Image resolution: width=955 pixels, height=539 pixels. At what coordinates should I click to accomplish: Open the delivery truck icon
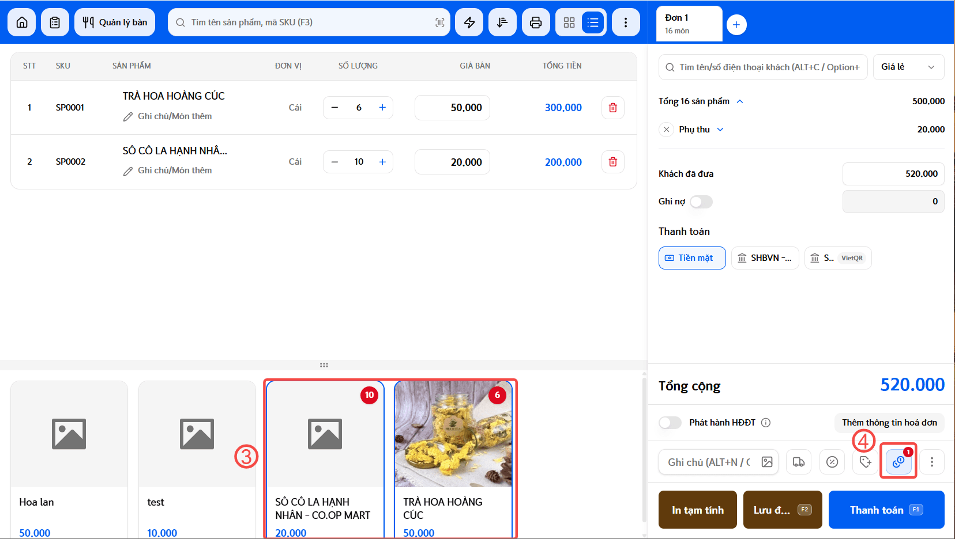[x=799, y=462]
